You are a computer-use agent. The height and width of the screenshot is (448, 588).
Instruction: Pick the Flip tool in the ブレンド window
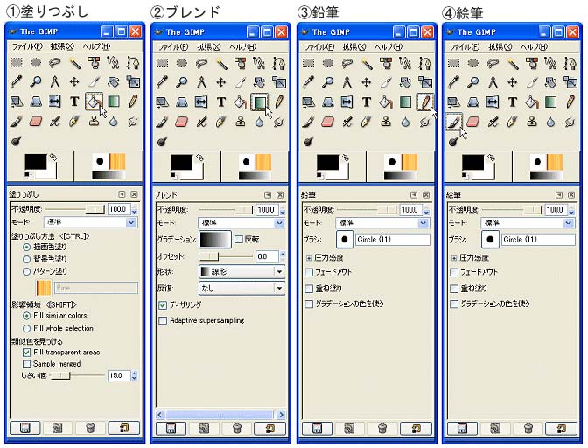pyautogui.click(x=201, y=101)
